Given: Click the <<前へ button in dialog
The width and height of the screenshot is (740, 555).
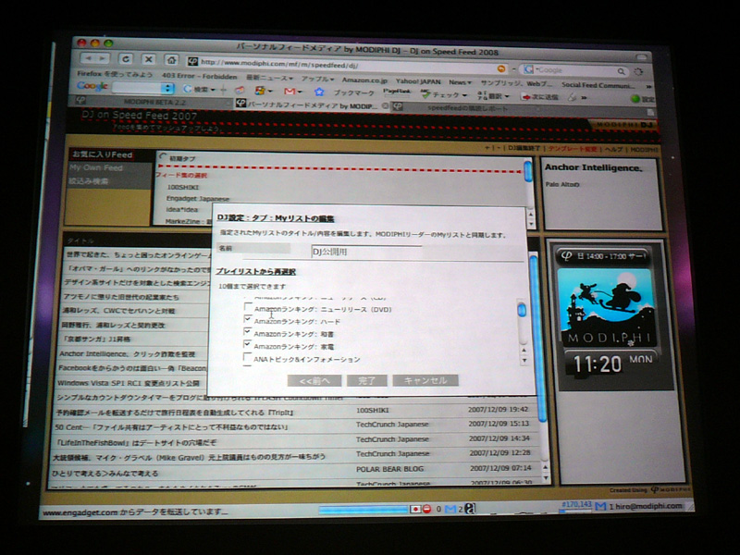Looking at the screenshot, I should (x=314, y=380).
